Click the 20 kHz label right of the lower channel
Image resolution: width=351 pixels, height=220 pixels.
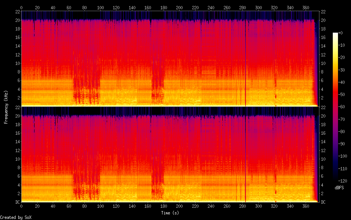point(323,116)
